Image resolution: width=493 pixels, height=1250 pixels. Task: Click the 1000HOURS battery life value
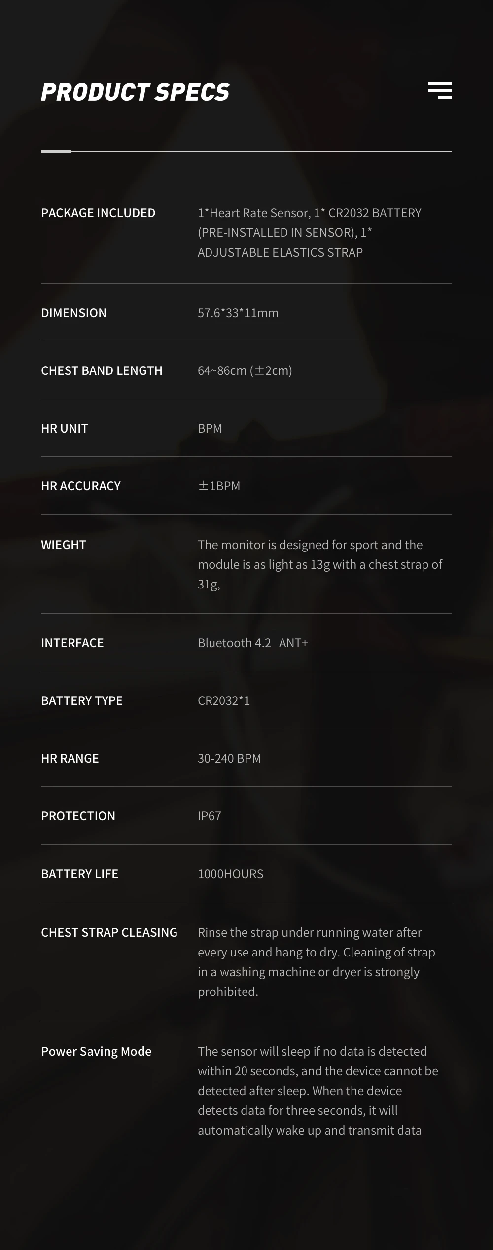tap(231, 874)
